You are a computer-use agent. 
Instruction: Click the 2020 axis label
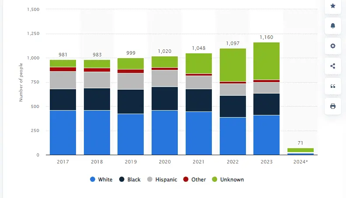coord(165,162)
